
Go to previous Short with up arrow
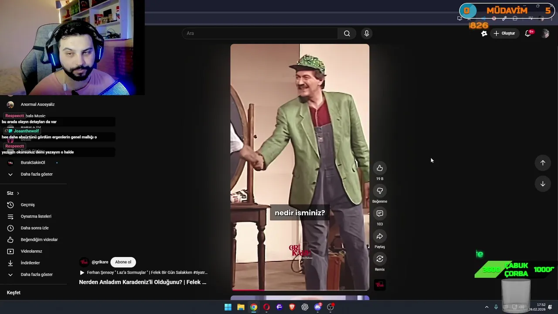pyautogui.click(x=543, y=163)
